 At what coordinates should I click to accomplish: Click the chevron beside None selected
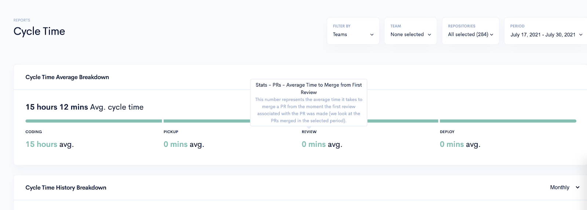(x=429, y=35)
